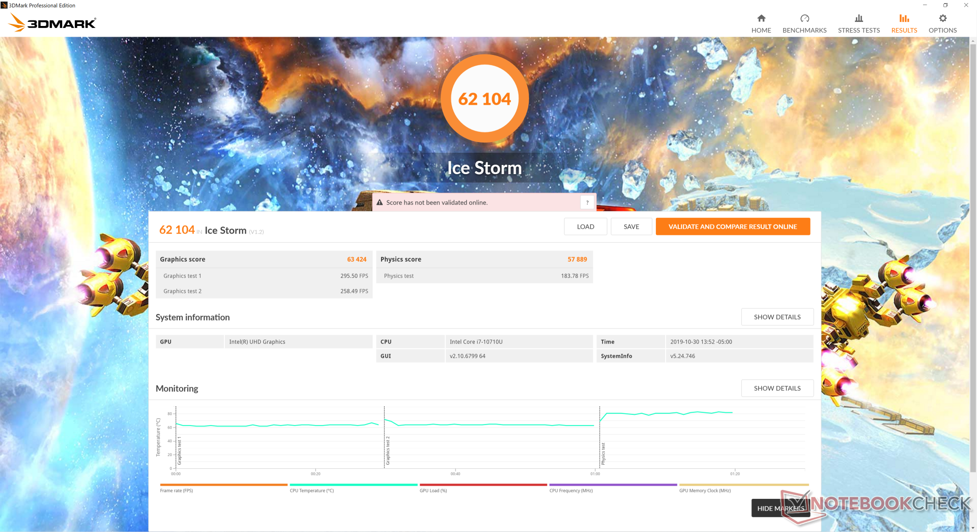Click the Graphics test 2 chart marker
The width and height of the screenshot is (977, 532).
tap(388, 451)
